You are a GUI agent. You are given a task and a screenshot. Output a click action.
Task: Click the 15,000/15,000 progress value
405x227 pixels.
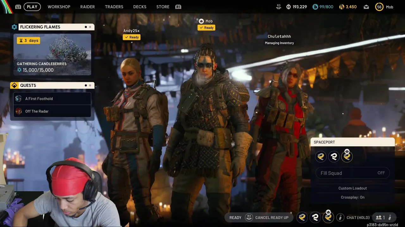pos(38,70)
